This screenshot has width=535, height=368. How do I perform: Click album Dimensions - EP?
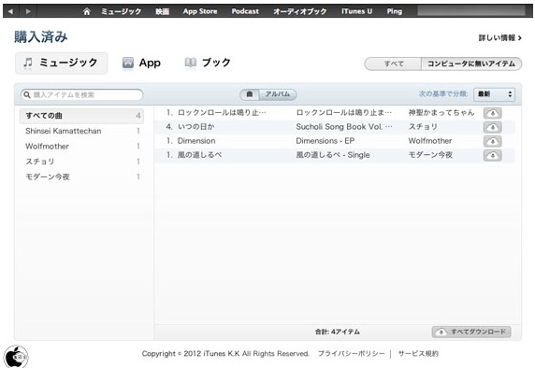click(325, 141)
